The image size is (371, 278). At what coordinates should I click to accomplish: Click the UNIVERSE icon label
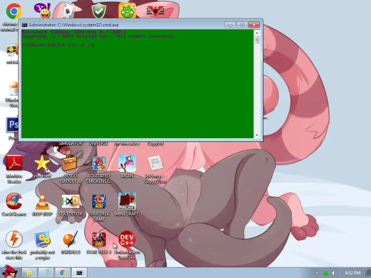(x=99, y=143)
